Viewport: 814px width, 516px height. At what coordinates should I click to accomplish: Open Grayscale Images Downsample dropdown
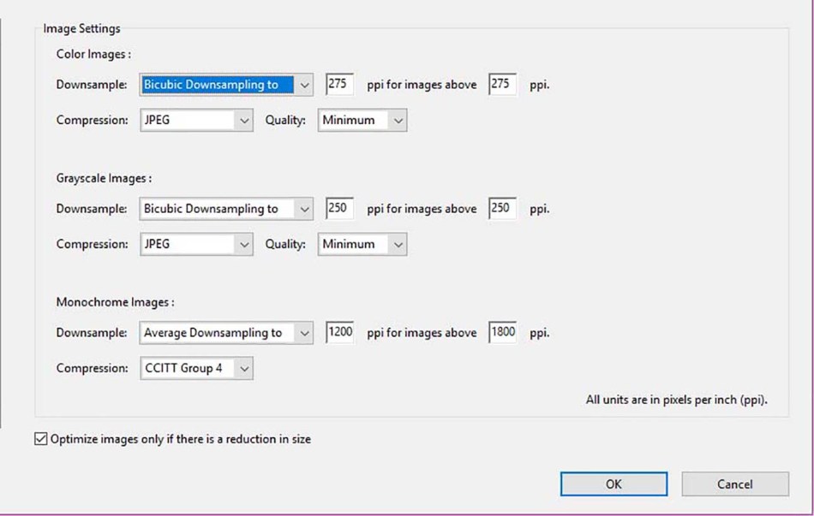coord(226,209)
